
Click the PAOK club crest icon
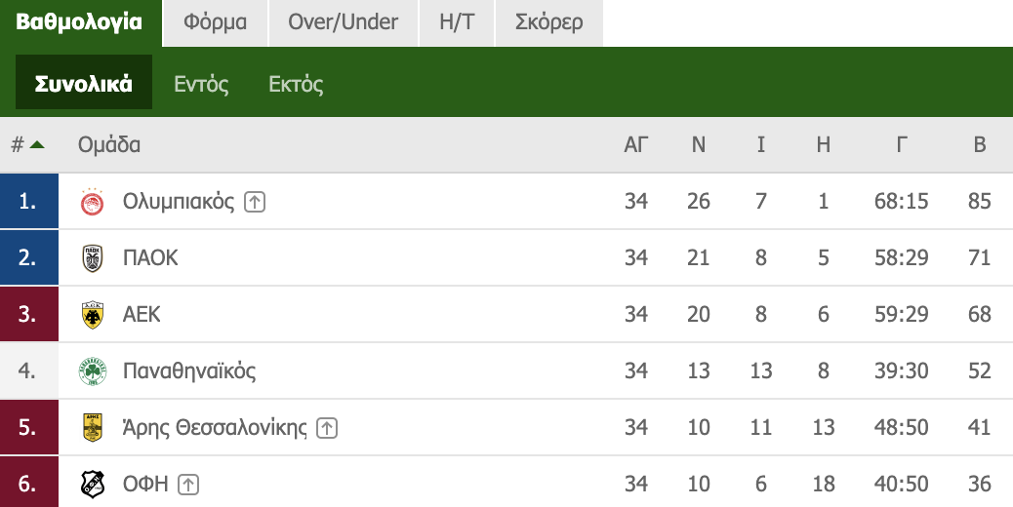click(91, 258)
